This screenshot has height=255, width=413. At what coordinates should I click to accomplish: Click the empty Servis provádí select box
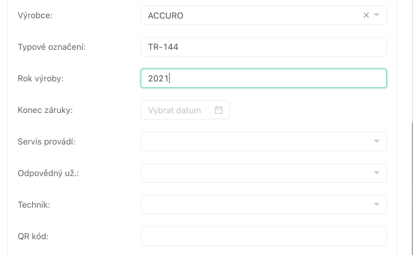(x=255, y=141)
